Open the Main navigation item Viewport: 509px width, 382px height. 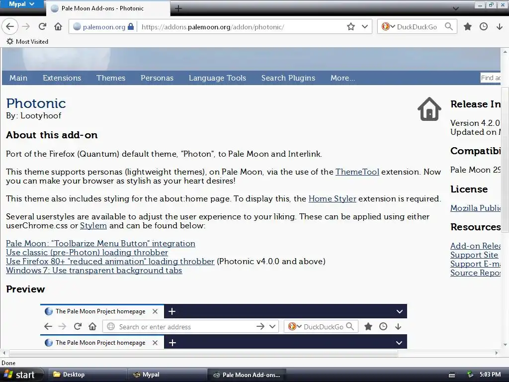tap(18, 78)
